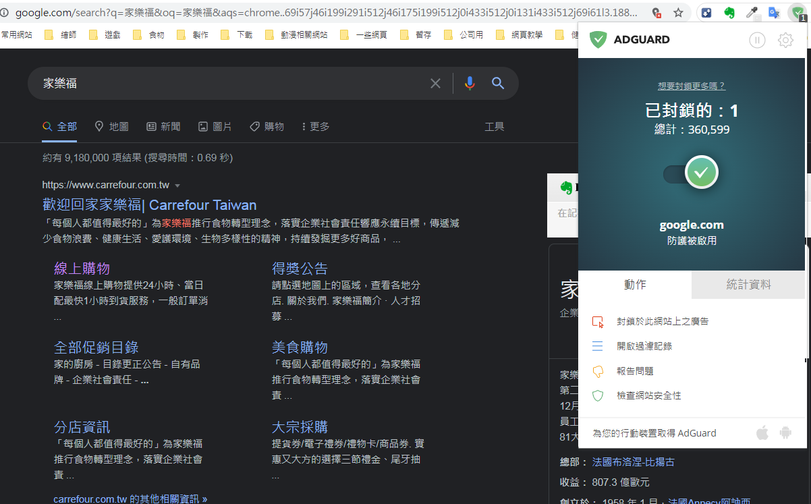
Task: Open the 法國布洛涅-比揚古 headquarters link
Action: coord(634,462)
